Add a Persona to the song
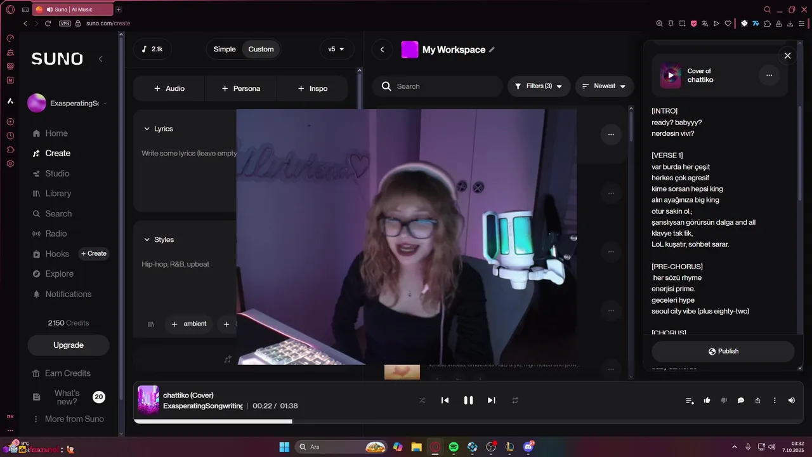The width and height of the screenshot is (812, 457). 240,89
